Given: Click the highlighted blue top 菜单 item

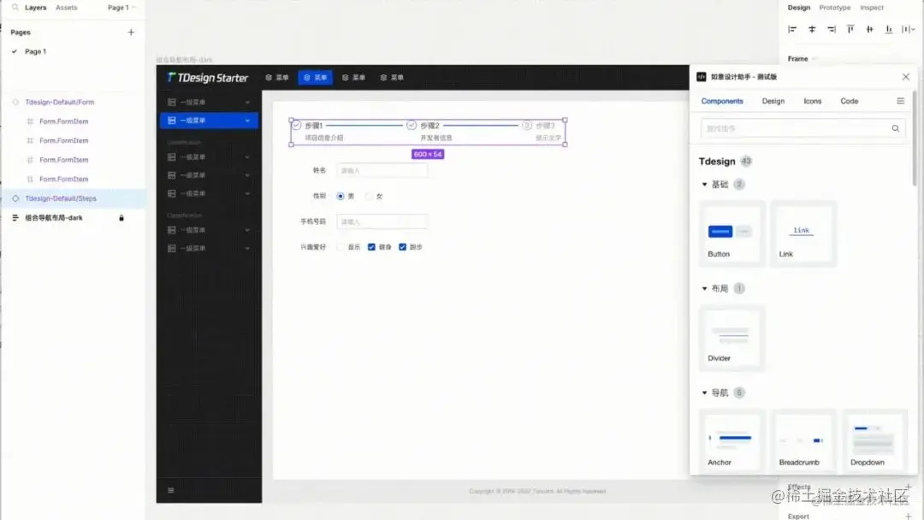Looking at the screenshot, I should pyautogui.click(x=315, y=78).
